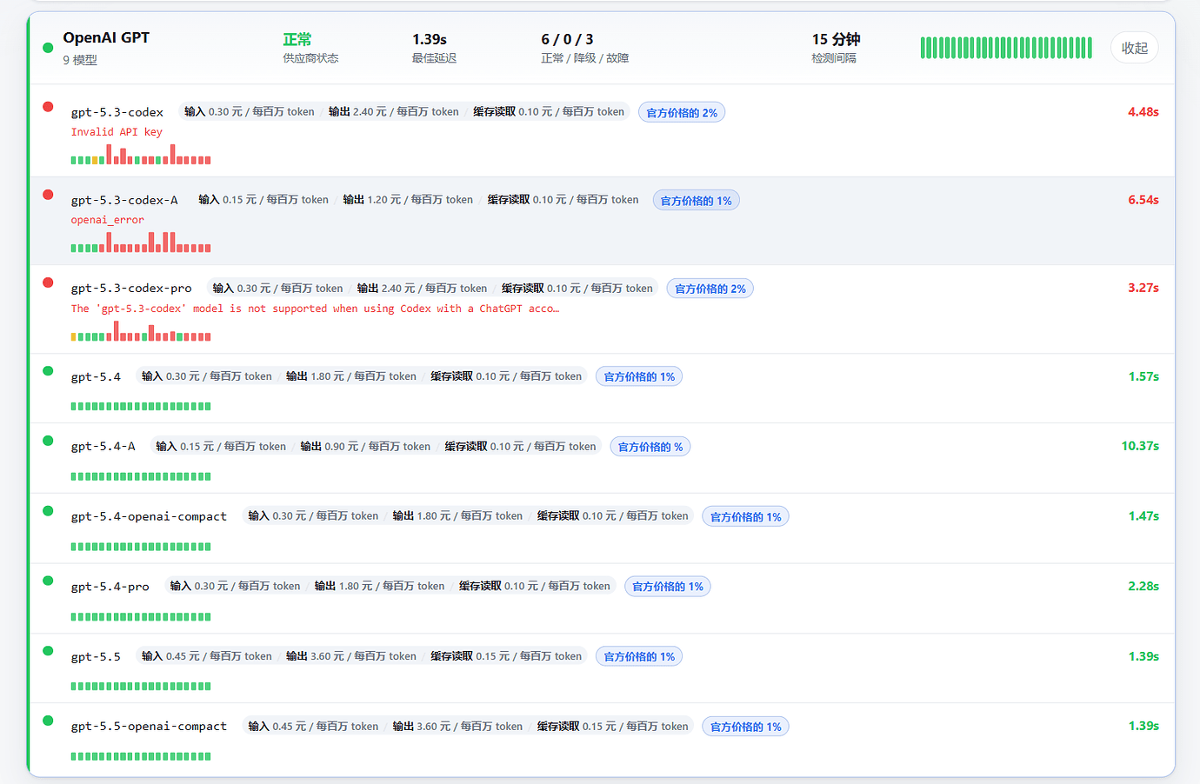The height and width of the screenshot is (784, 1200).
Task: Click the truncated 'not supported when using Codex' error
Action: tap(315, 309)
